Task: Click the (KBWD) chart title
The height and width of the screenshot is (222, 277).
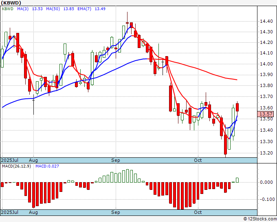Action: point(11,3)
